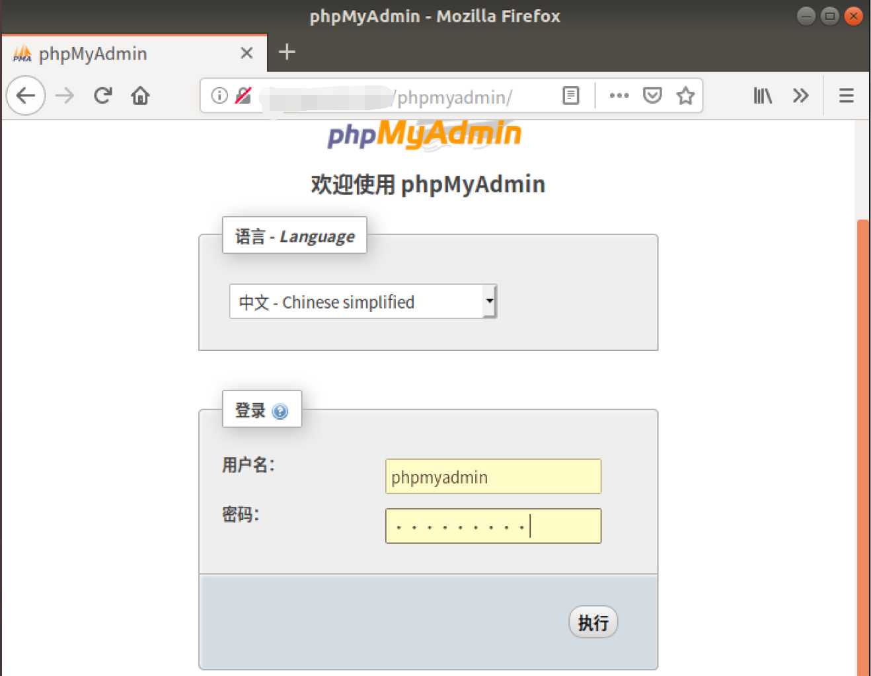Reload the phpMyAdmin page

point(103,96)
